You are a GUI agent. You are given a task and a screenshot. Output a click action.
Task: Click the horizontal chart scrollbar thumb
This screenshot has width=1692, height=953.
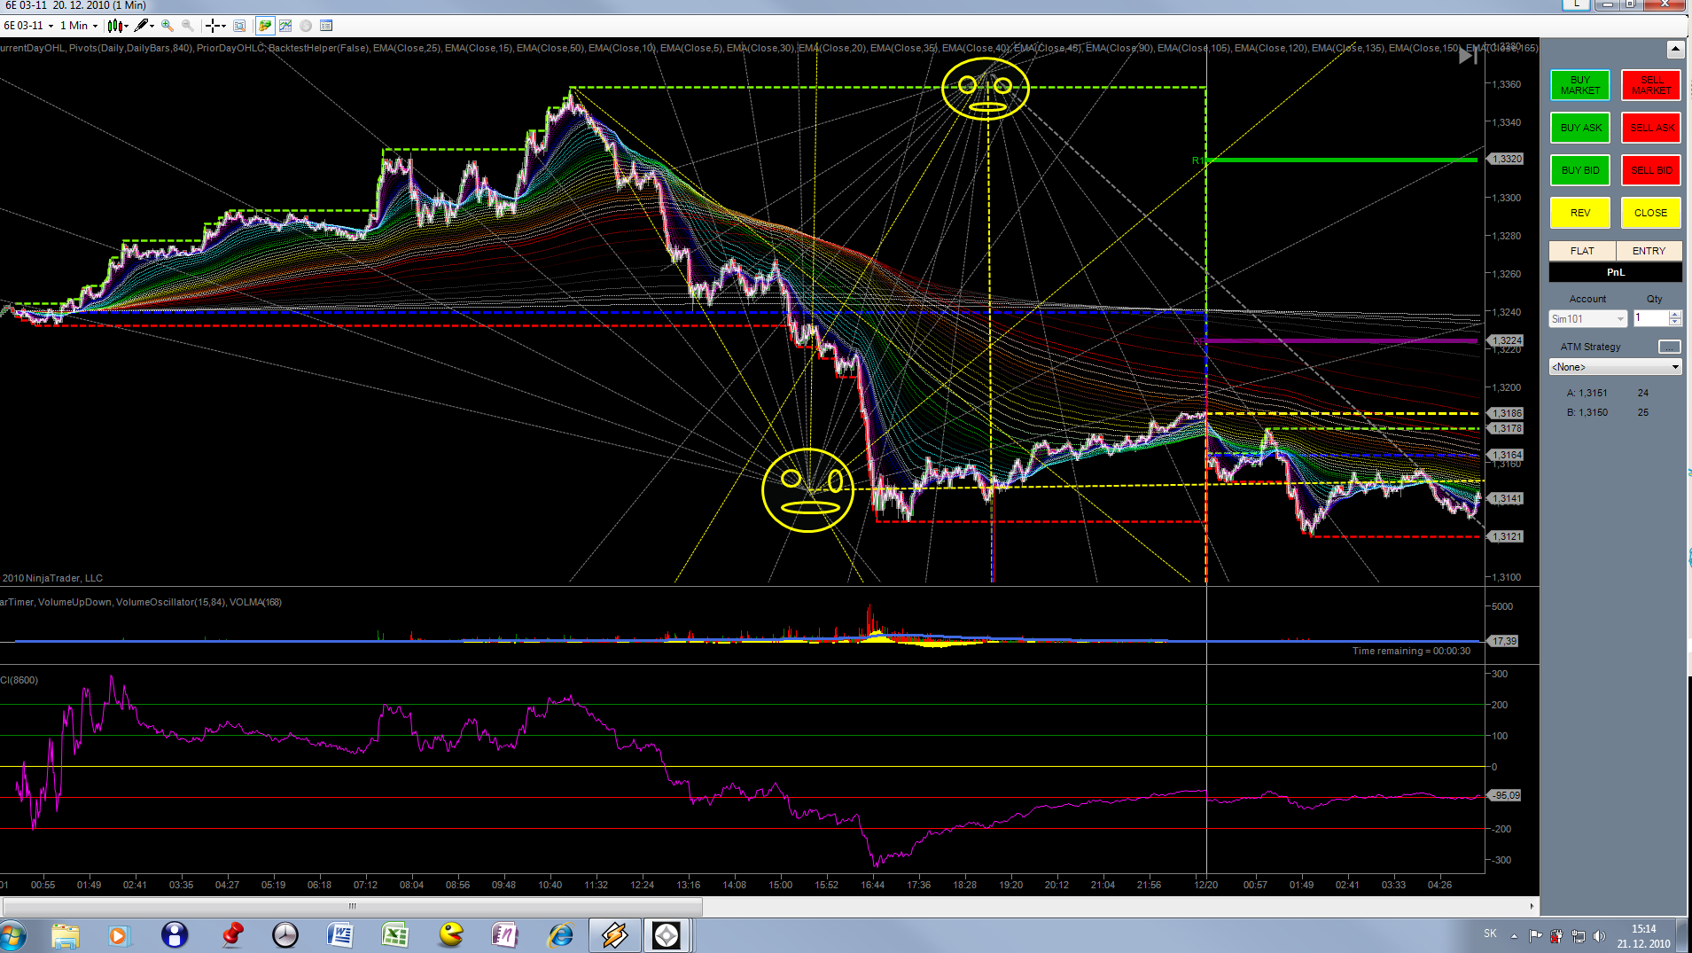353,906
